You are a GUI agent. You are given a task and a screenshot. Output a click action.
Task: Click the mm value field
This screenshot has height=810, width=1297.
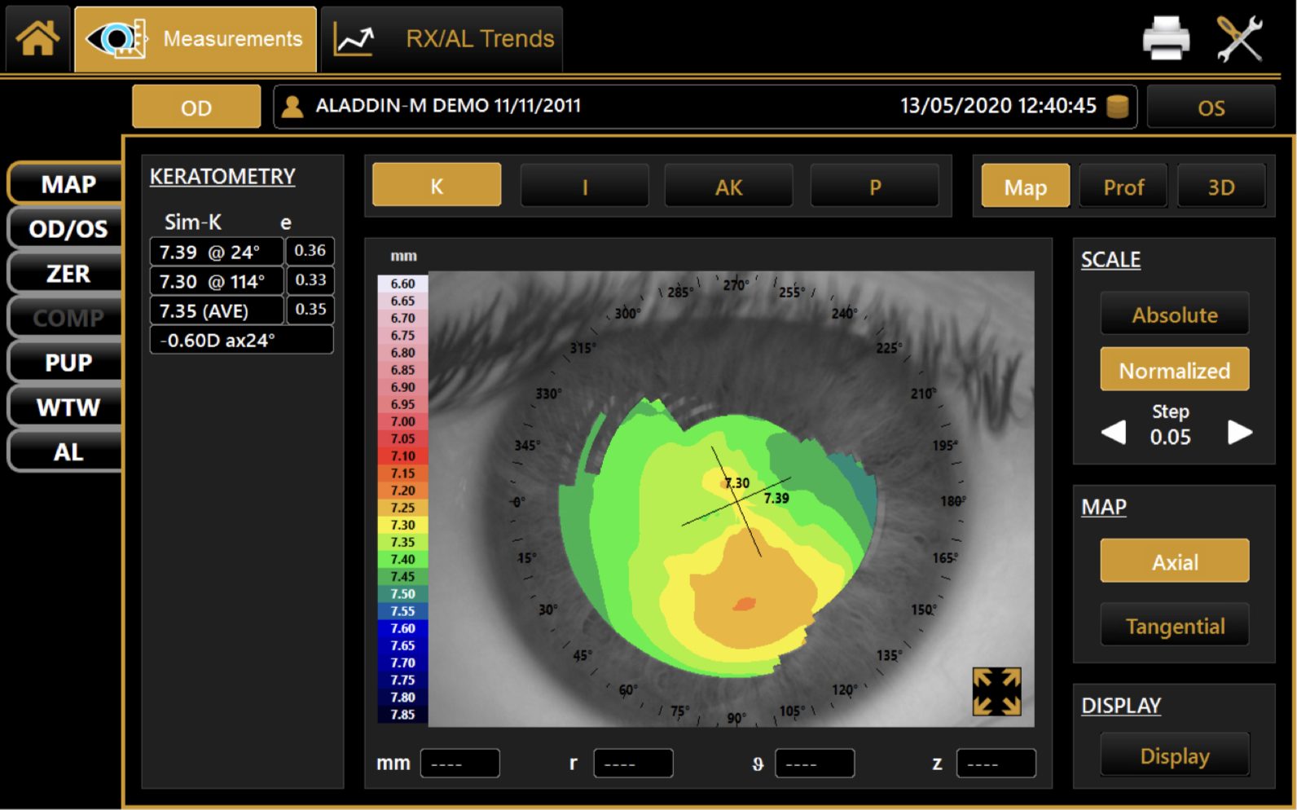coord(459,764)
